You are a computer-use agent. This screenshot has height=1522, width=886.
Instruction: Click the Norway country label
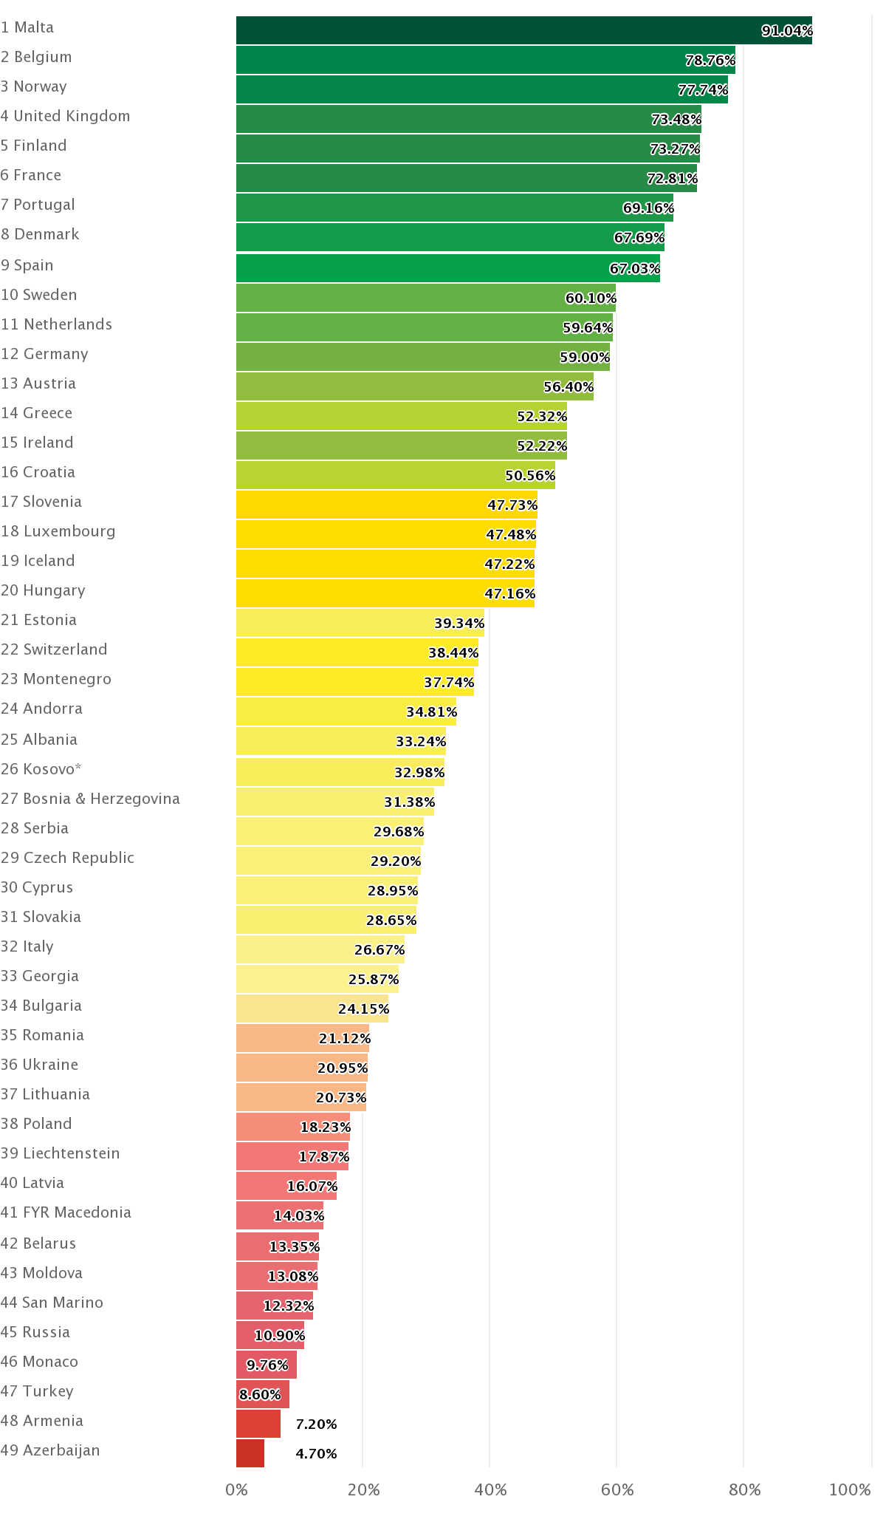click(34, 86)
